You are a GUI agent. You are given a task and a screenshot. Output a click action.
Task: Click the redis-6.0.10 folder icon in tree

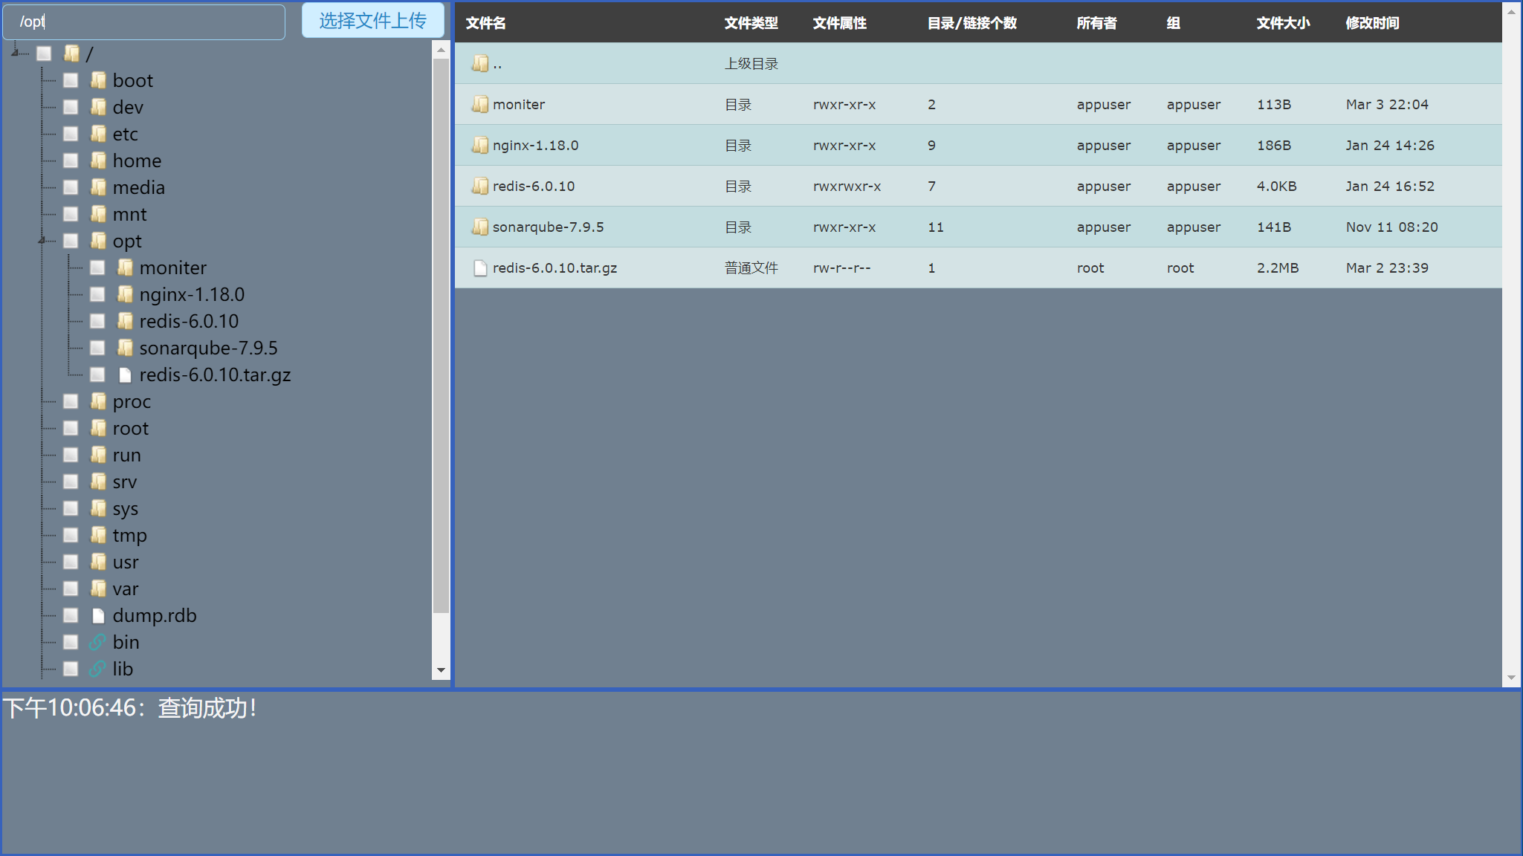(125, 321)
